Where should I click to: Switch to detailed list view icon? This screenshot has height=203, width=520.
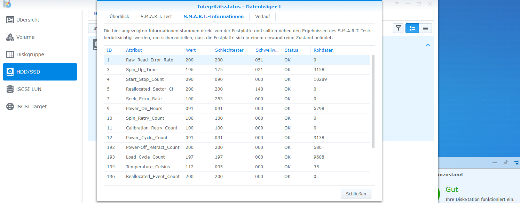(412, 28)
